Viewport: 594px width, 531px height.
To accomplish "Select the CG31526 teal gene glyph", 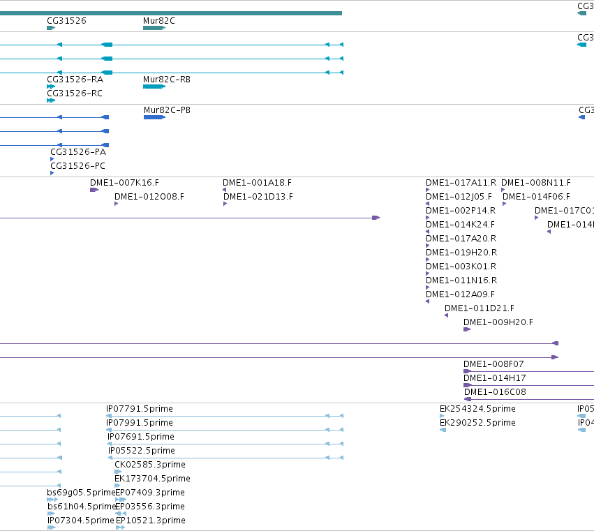I will (x=51, y=28).
